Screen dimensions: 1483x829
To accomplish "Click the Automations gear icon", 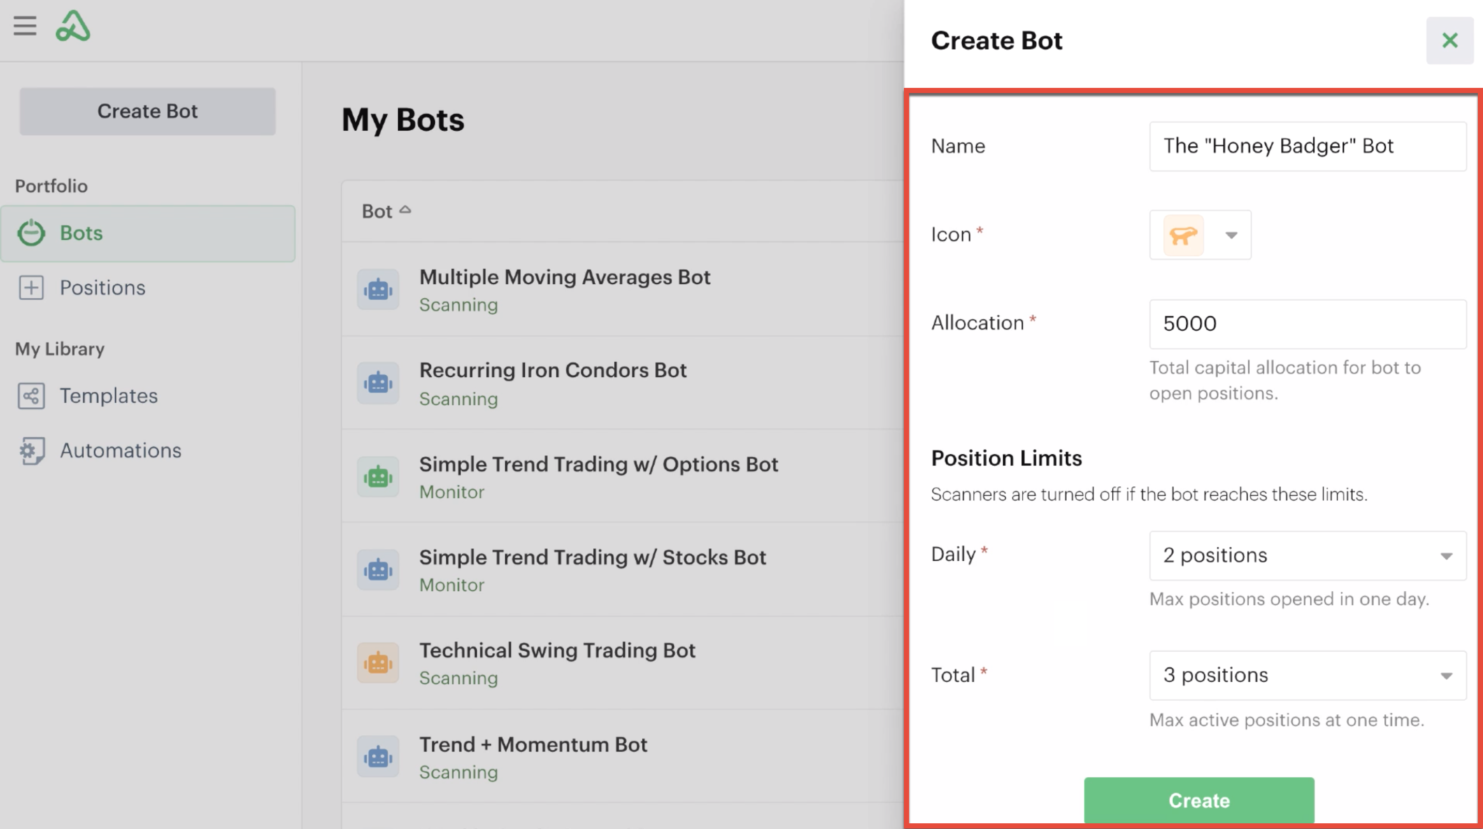I will tap(31, 451).
